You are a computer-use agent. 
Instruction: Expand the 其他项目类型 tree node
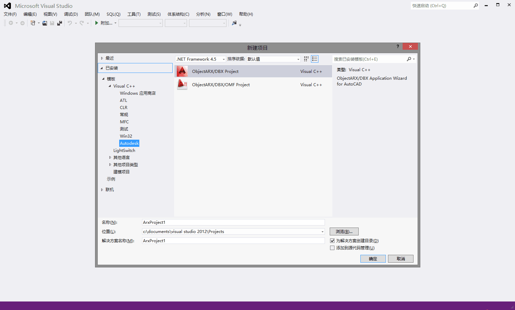[x=110, y=165]
